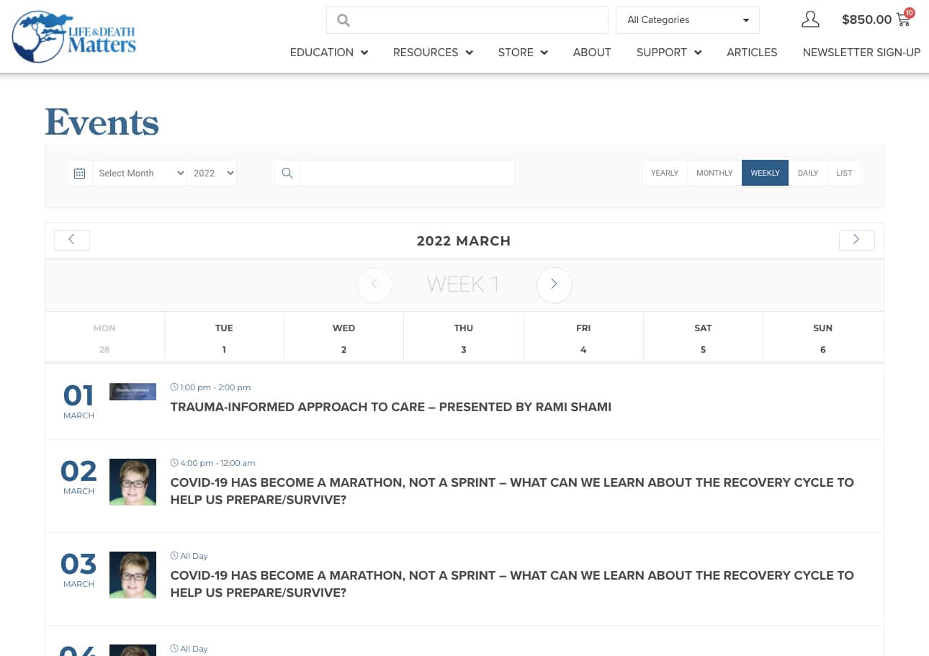Click the user account icon
Screen dimensions: 929x656
coord(810,19)
